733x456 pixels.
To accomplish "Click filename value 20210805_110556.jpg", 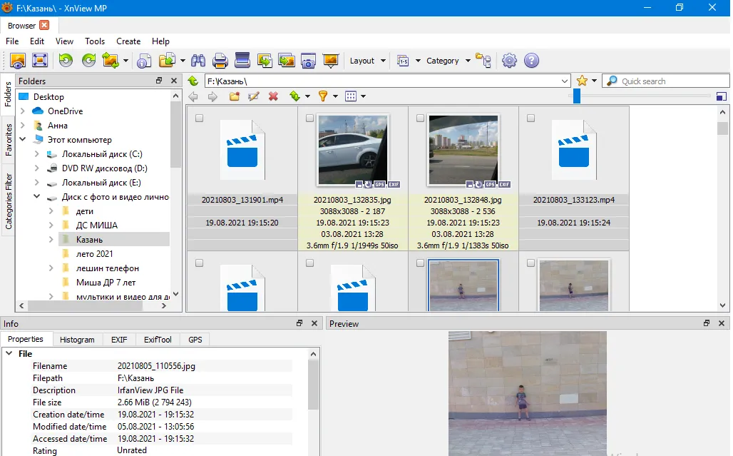I will [x=156, y=366].
